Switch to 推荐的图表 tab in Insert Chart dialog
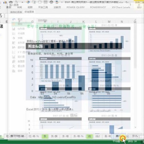 16,12
